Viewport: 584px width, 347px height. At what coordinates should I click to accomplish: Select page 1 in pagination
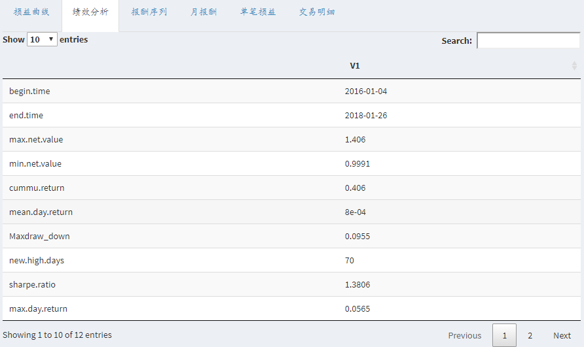(x=504, y=335)
